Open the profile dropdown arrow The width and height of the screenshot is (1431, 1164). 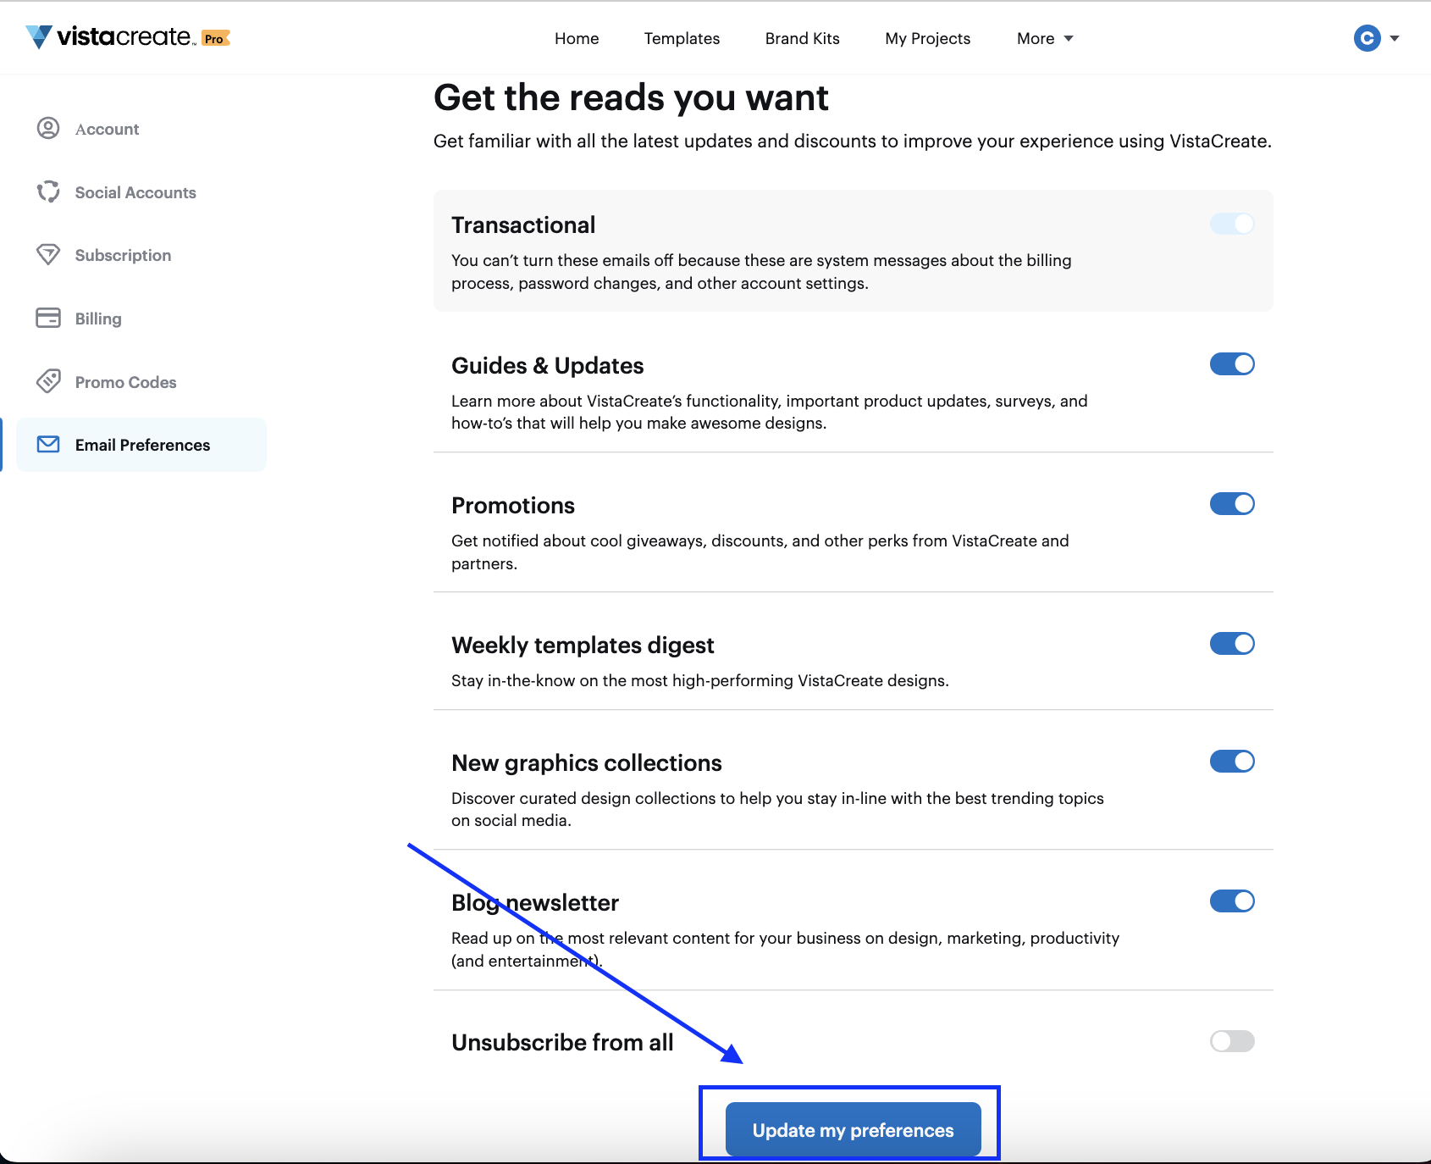1395,38
